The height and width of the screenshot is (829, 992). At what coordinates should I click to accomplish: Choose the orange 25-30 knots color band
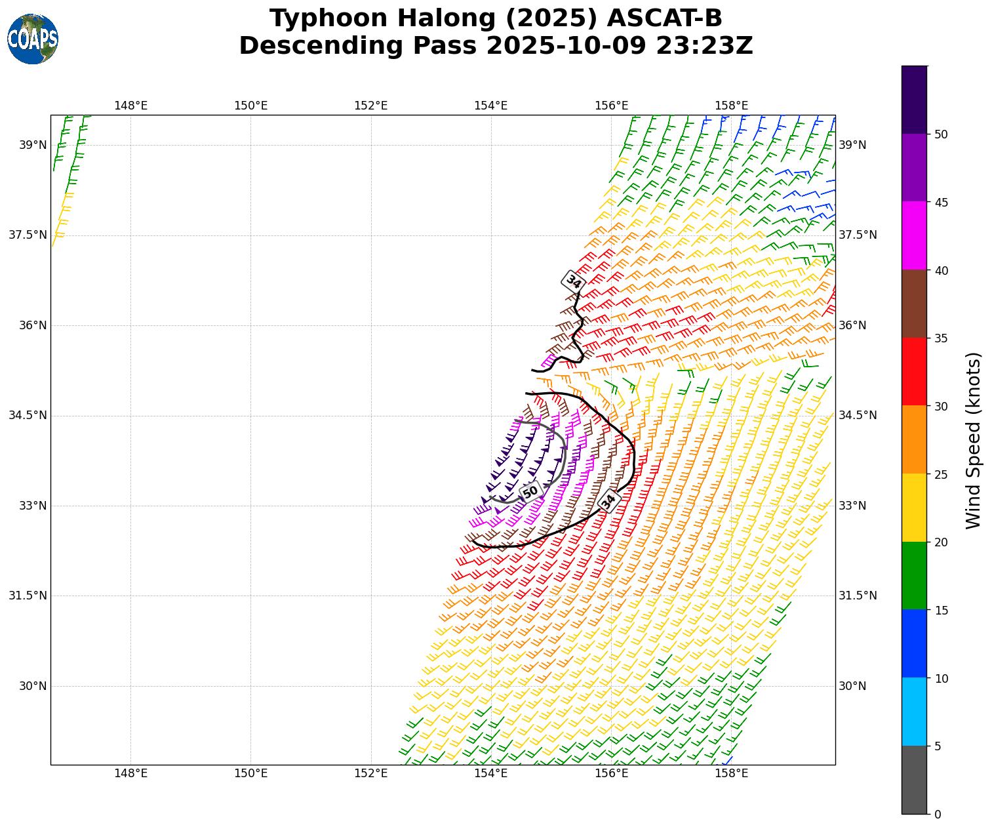914,439
